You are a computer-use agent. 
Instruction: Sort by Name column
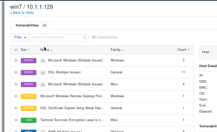point(46,50)
